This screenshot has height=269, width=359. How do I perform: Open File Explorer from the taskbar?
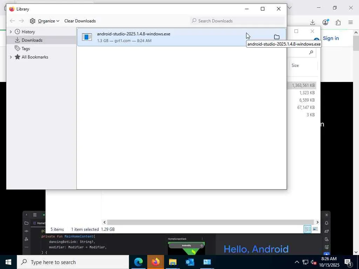tap(172, 262)
